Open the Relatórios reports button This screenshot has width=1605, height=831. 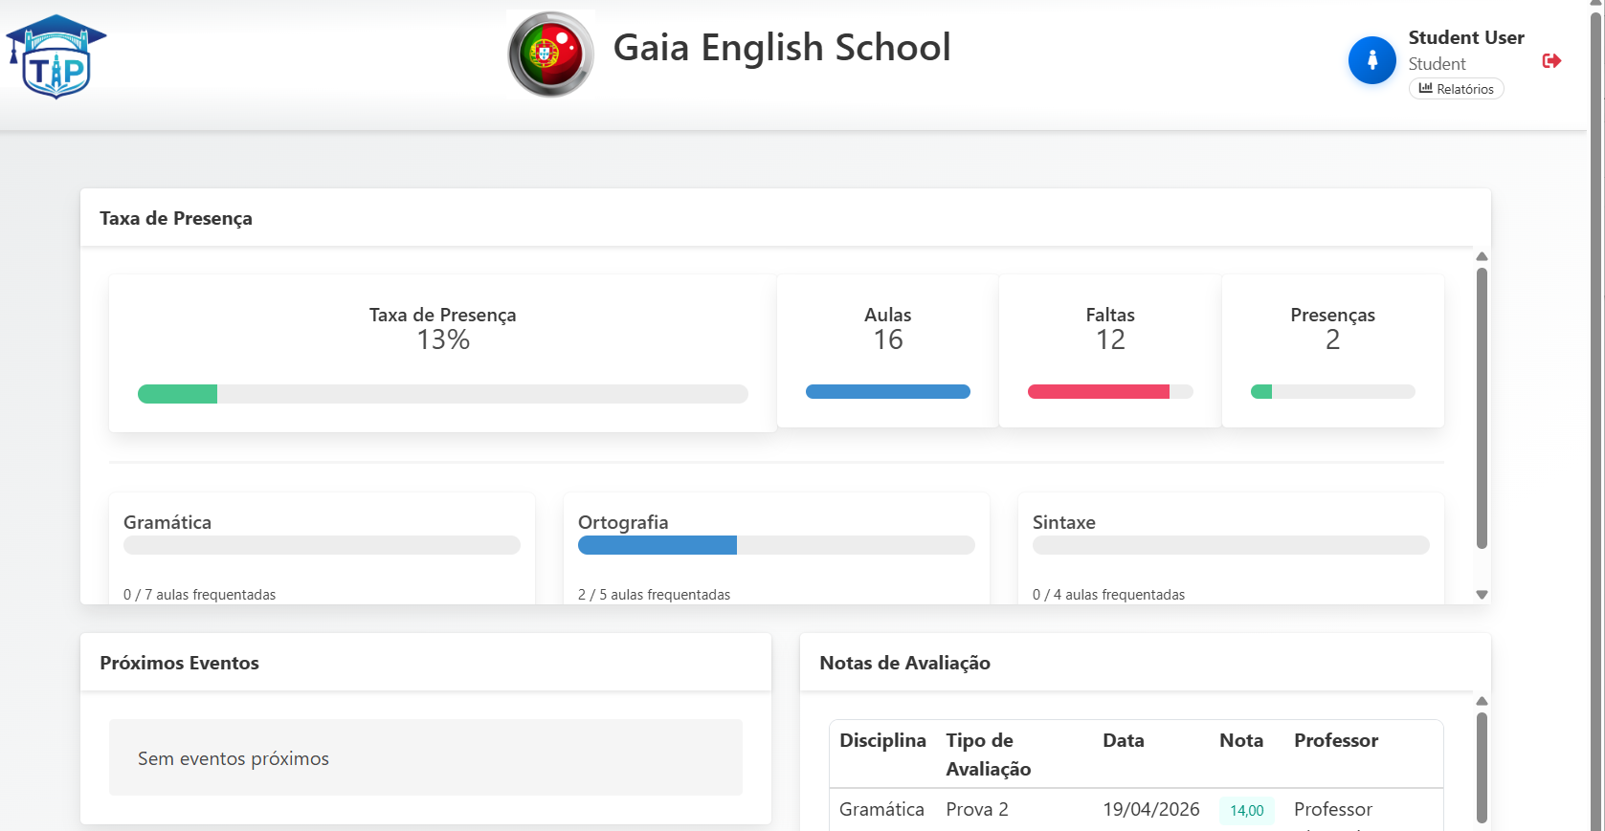pos(1456,89)
